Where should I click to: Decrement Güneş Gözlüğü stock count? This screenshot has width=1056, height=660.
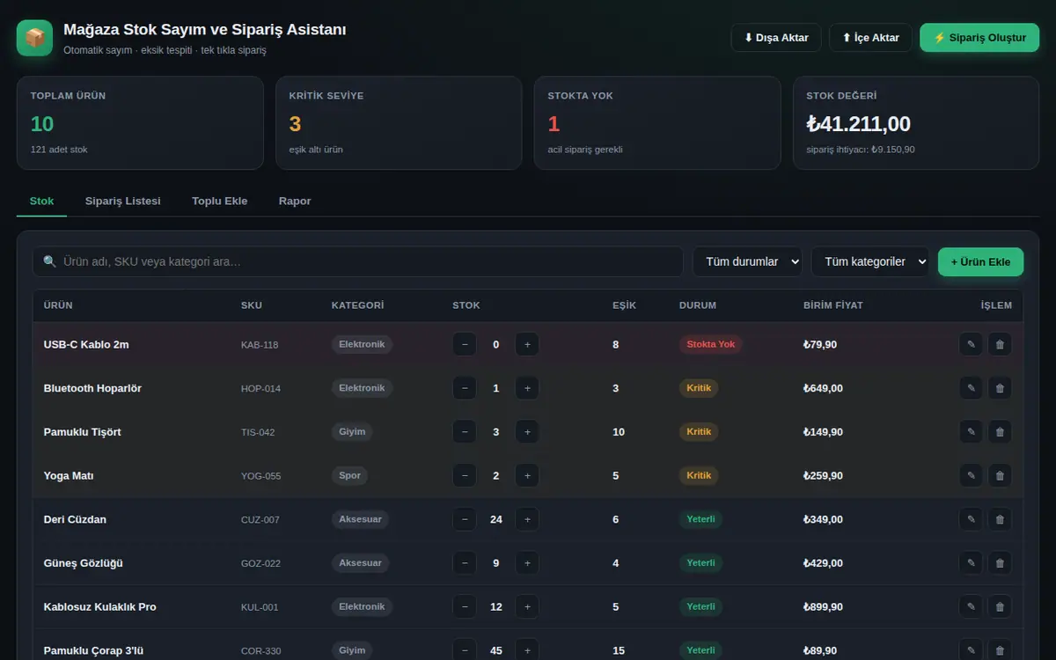(x=465, y=563)
